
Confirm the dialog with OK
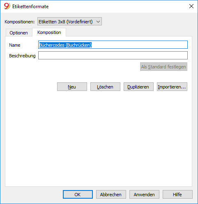pos(78,194)
